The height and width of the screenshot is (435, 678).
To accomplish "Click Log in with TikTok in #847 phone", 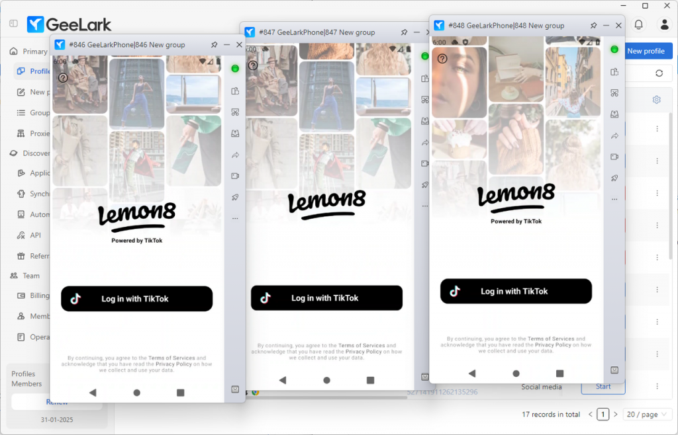I will point(326,297).
